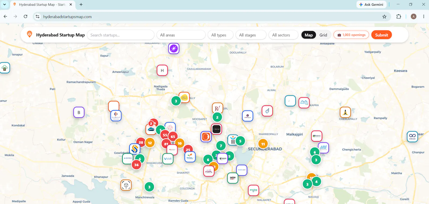Click Hyderabad Startup Map title

[x=60, y=35]
